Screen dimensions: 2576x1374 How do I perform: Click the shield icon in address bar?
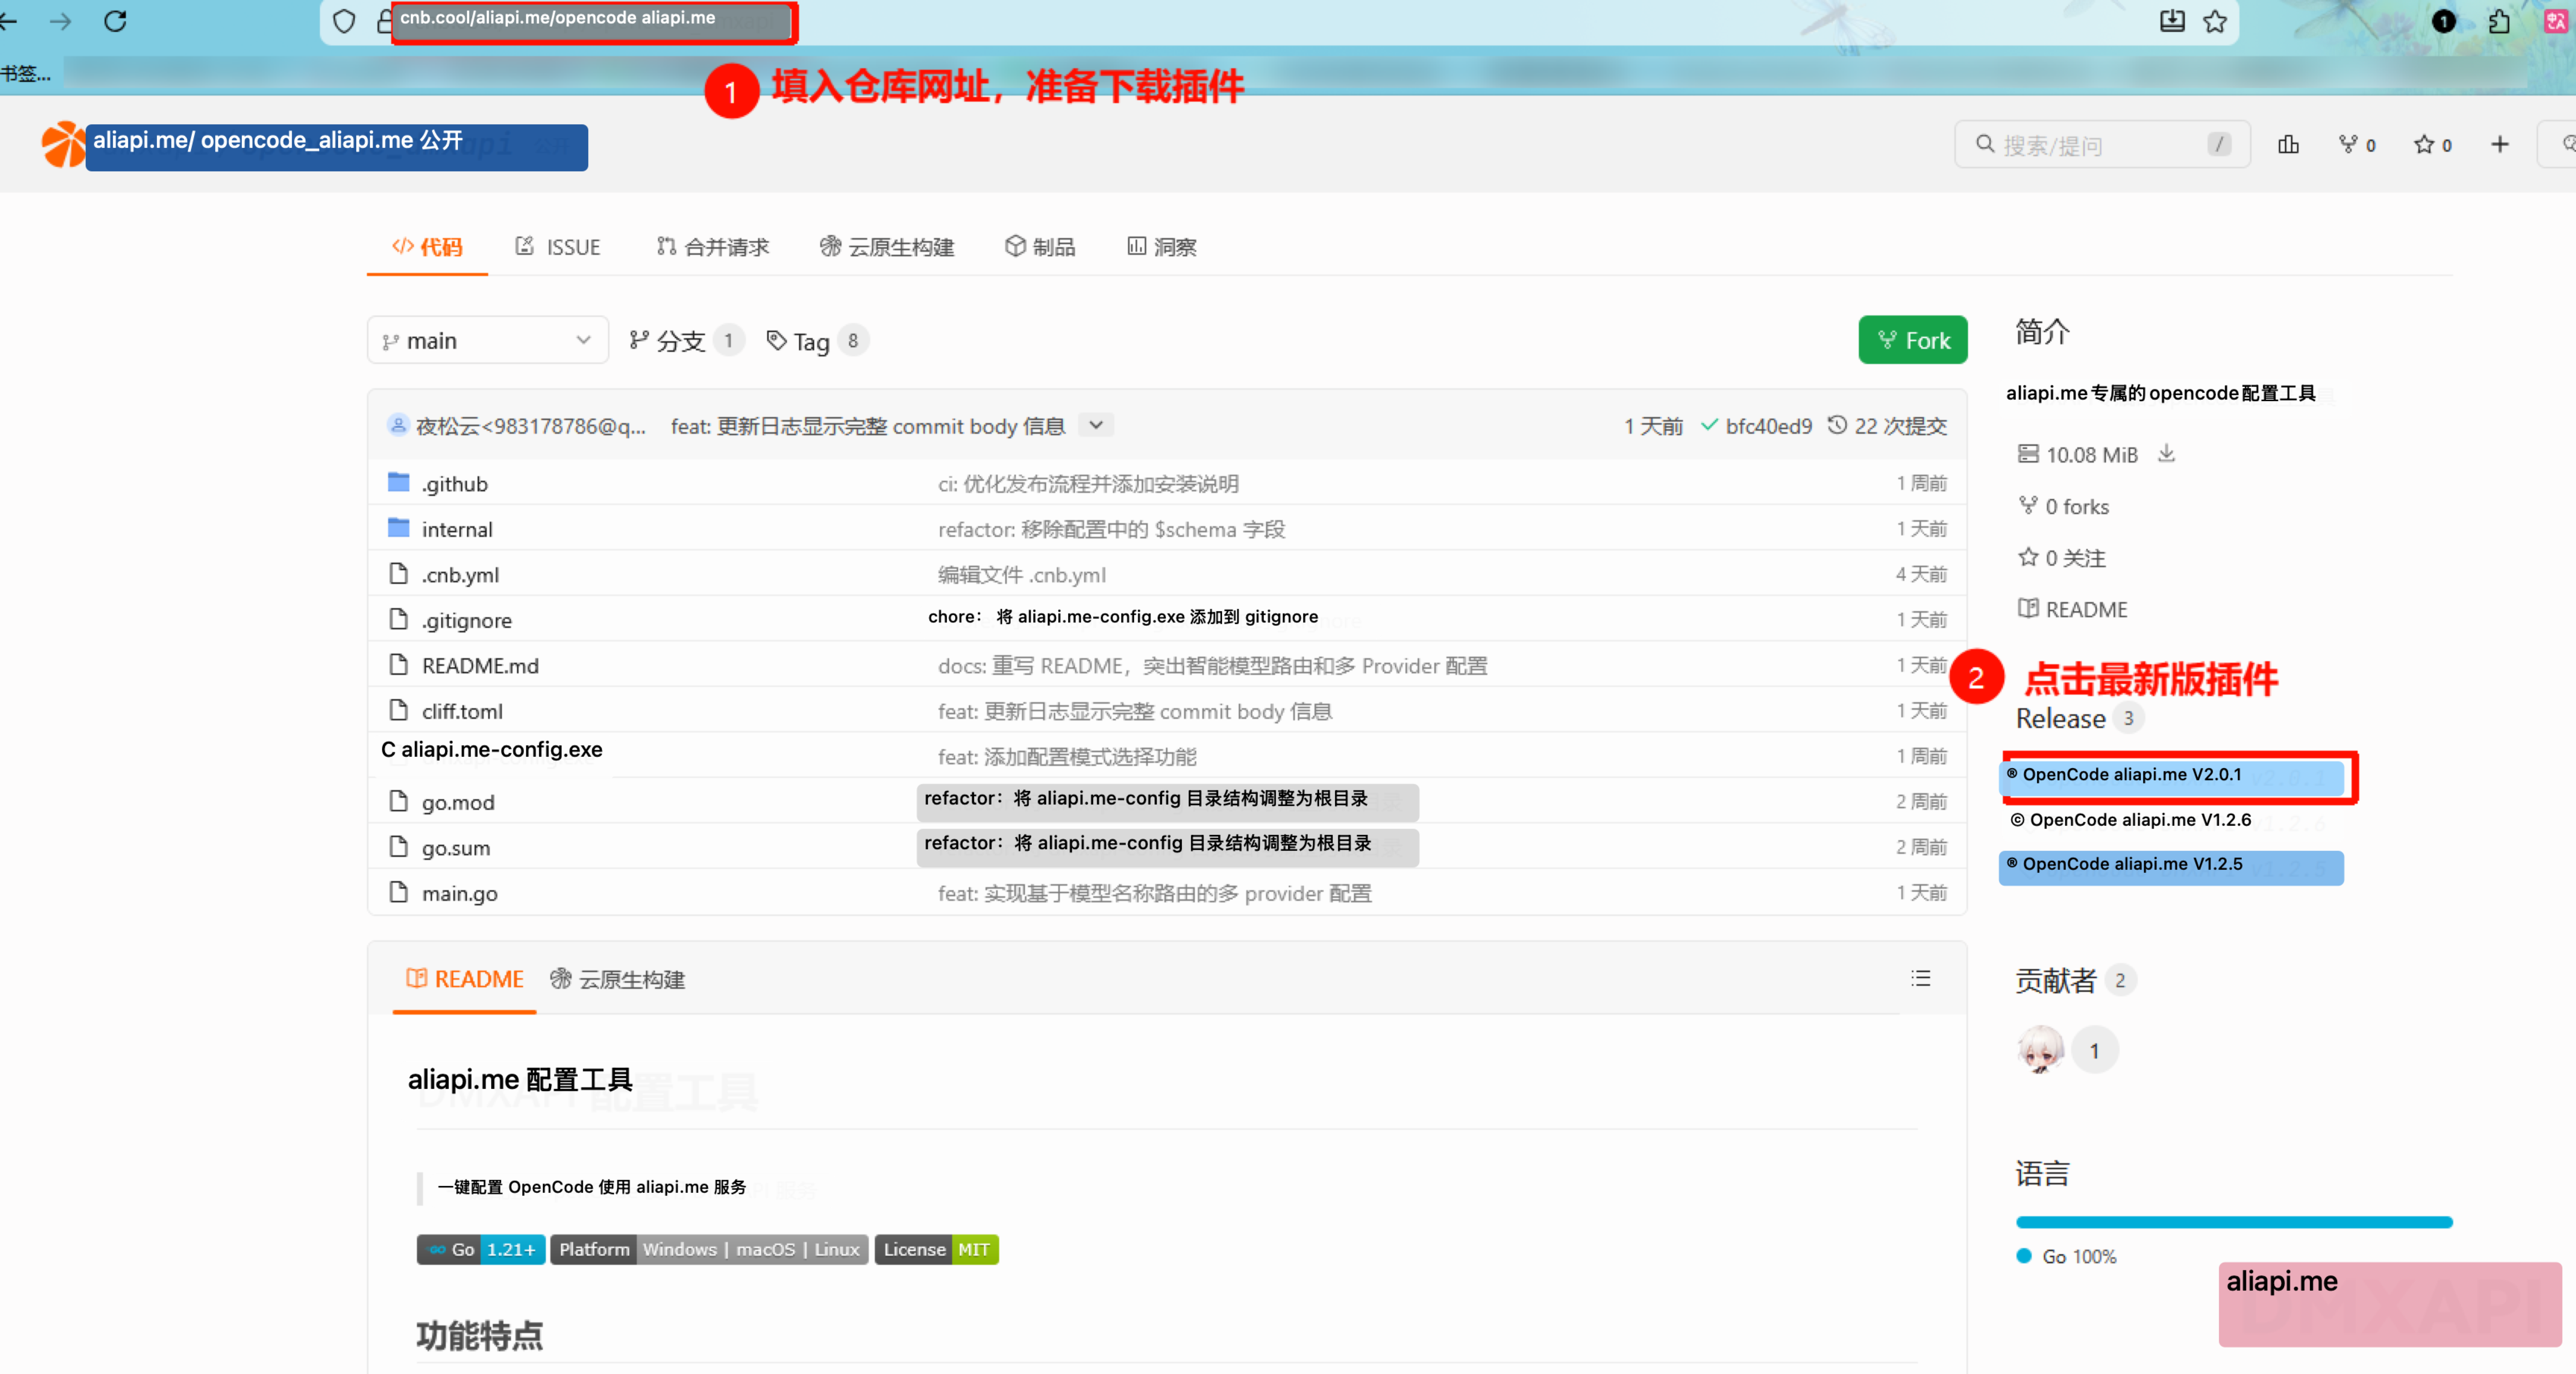point(344,21)
